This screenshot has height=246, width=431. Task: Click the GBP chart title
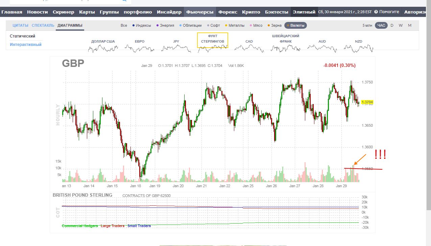(73, 64)
